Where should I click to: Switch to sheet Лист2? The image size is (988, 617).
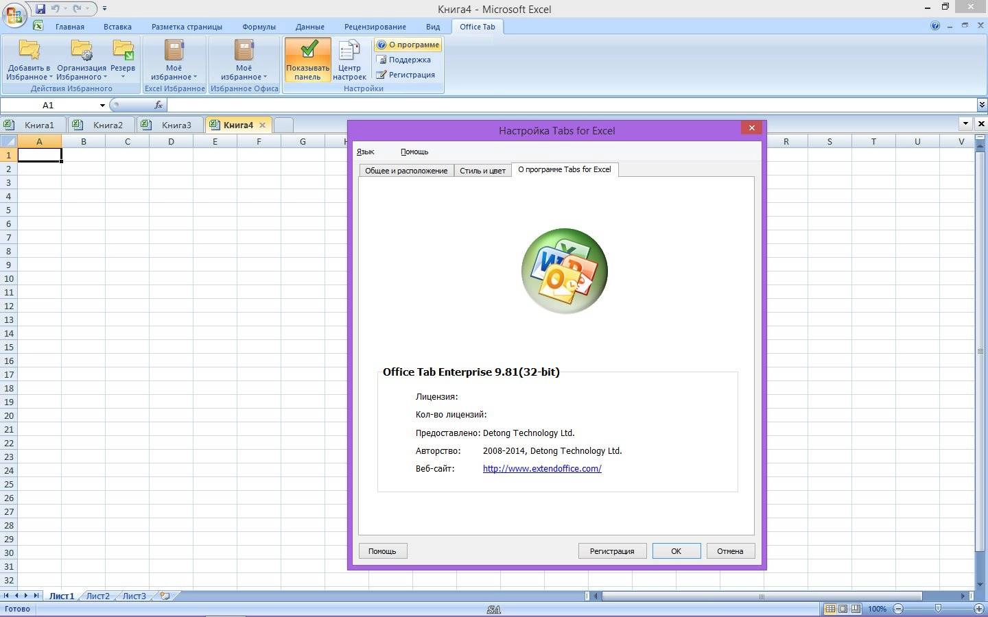tap(98, 596)
